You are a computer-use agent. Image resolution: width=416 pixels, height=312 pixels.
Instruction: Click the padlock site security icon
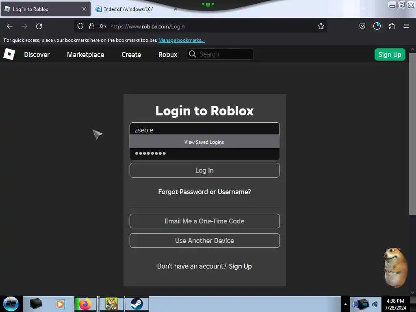coord(92,26)
